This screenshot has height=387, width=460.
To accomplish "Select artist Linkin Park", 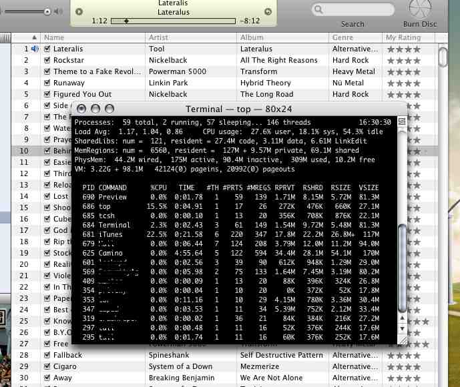I will 168,83.
